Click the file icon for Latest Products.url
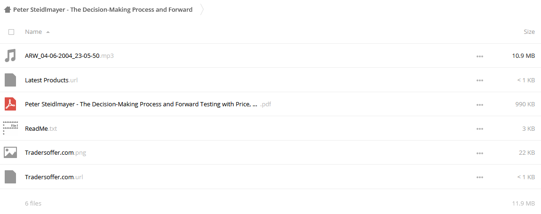 (x=10, y=80)
